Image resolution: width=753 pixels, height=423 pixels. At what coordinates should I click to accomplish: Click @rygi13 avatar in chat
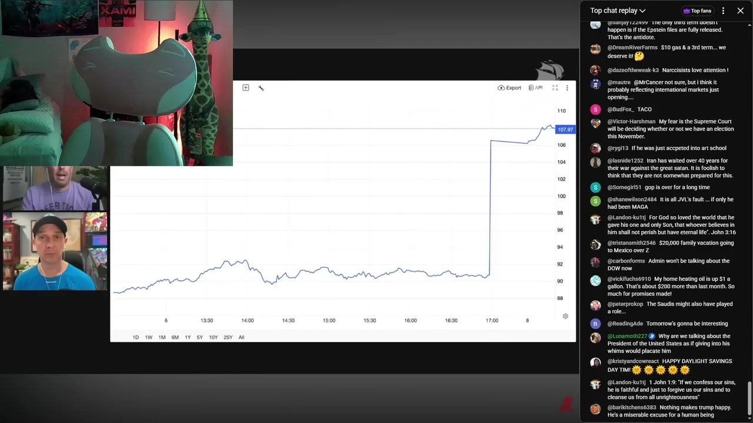pos(595,149)
